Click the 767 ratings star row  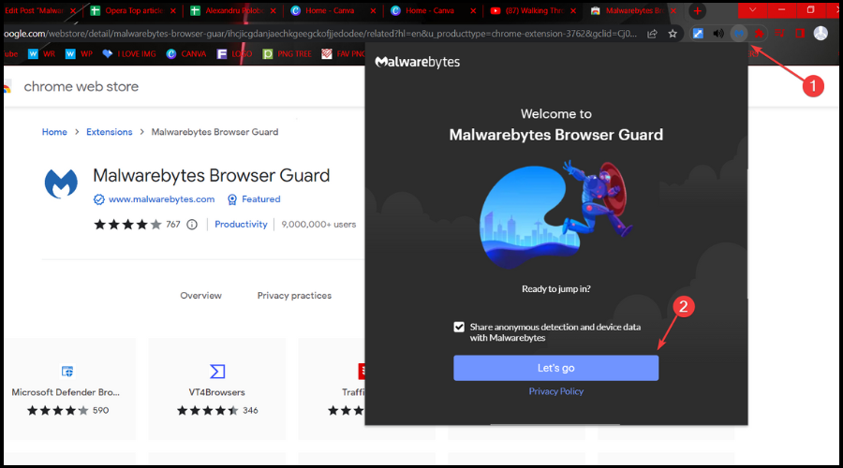127,225
